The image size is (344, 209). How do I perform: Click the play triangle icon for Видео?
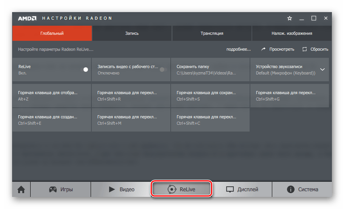(x=112, y=189)
